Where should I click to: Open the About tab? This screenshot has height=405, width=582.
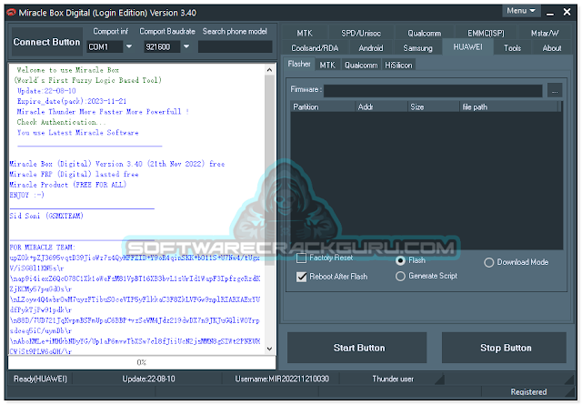click(552, 48)
